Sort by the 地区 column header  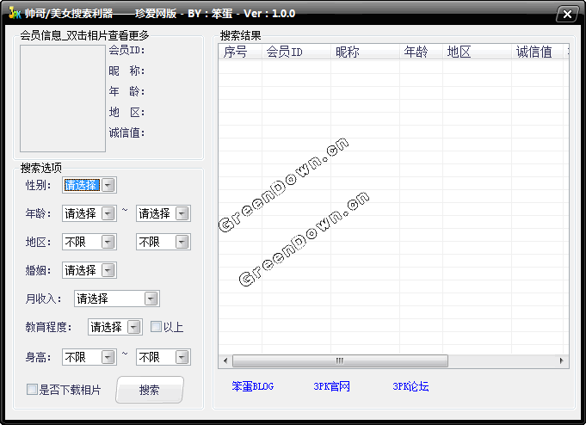(x=477, y=52)
